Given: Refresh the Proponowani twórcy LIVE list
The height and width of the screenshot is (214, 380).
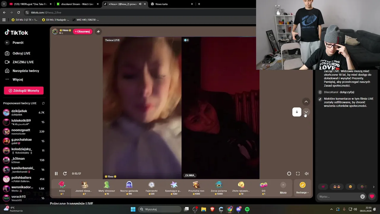Looking at the screenshot, I should pos(43,103).
